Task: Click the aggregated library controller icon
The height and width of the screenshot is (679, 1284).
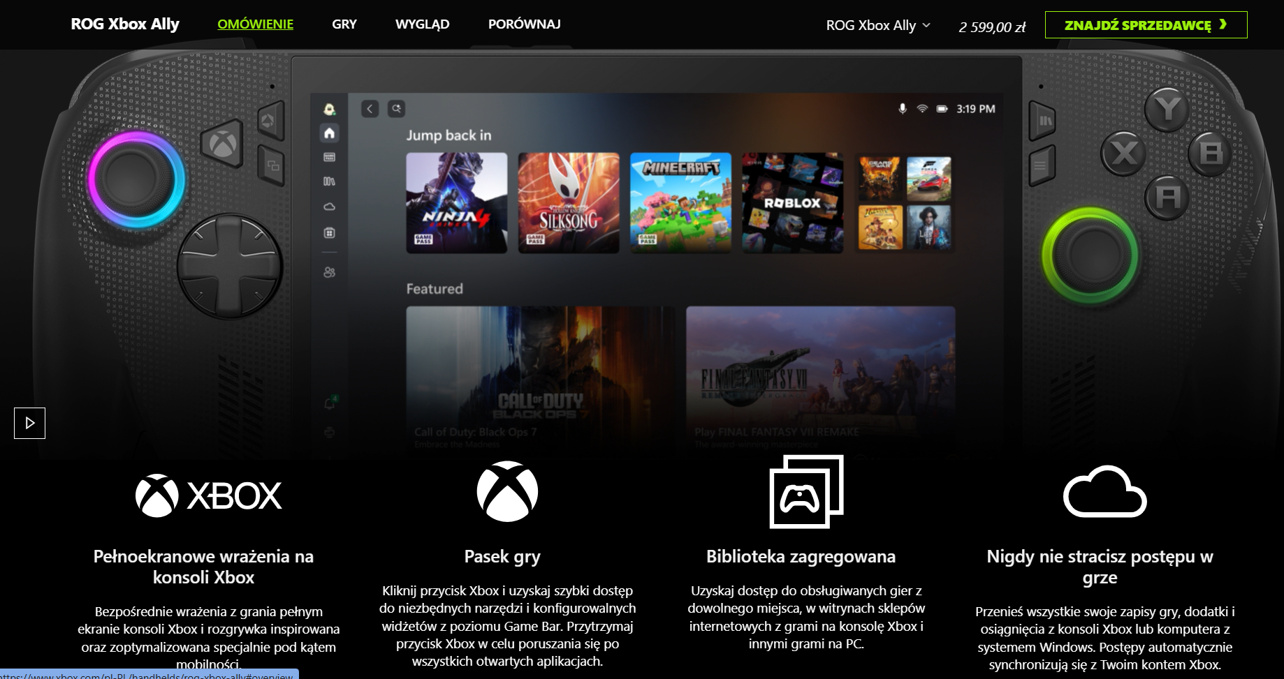Action: (x=806, y=491)
